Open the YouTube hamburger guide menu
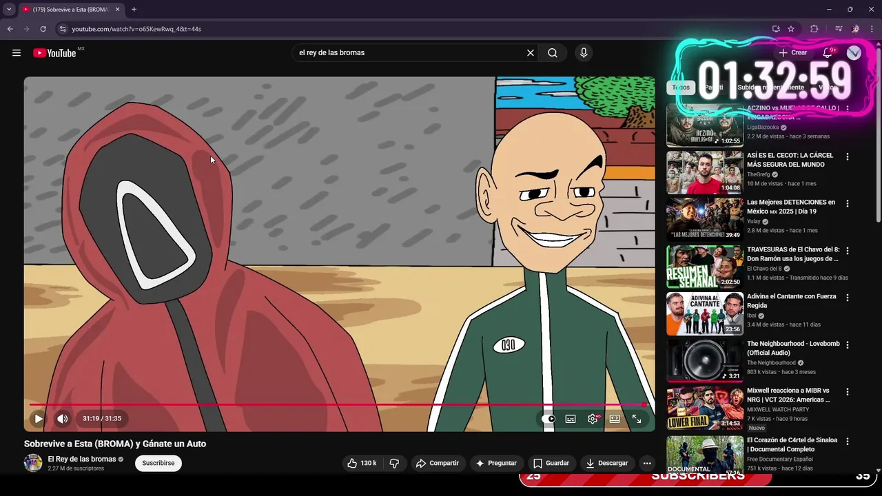 point(17,53)
